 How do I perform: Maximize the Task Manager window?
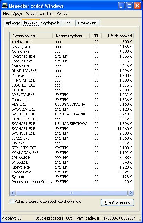coord(129,6)
